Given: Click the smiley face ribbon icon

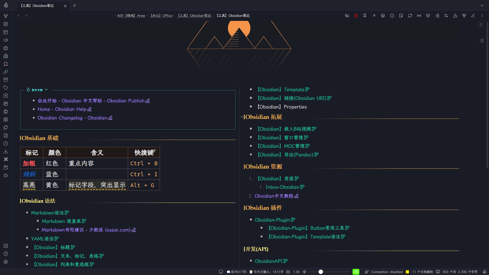Looking at the screenshot, I should (x=6, y=112).
